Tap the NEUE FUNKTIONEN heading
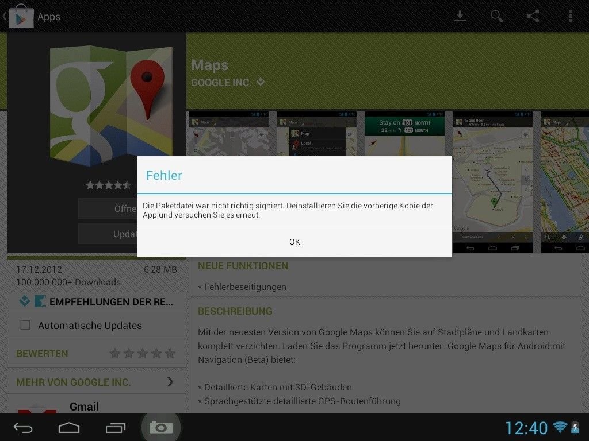The height and width of the screenshot is (441, 589). click(243, 266)
